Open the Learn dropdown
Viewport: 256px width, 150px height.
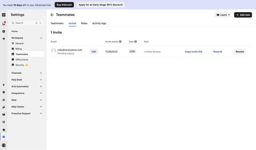223,15
